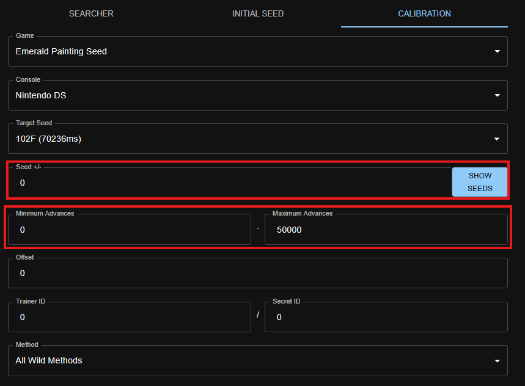
Task: Open the Initial Seed tab
Action: (x=258, y=13)
